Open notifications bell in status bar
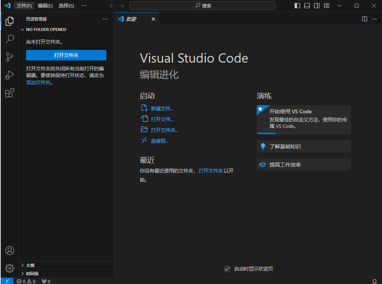 click(375, 281)
